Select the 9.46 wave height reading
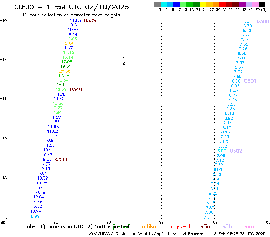270x237 pixels. coord(38,202)
